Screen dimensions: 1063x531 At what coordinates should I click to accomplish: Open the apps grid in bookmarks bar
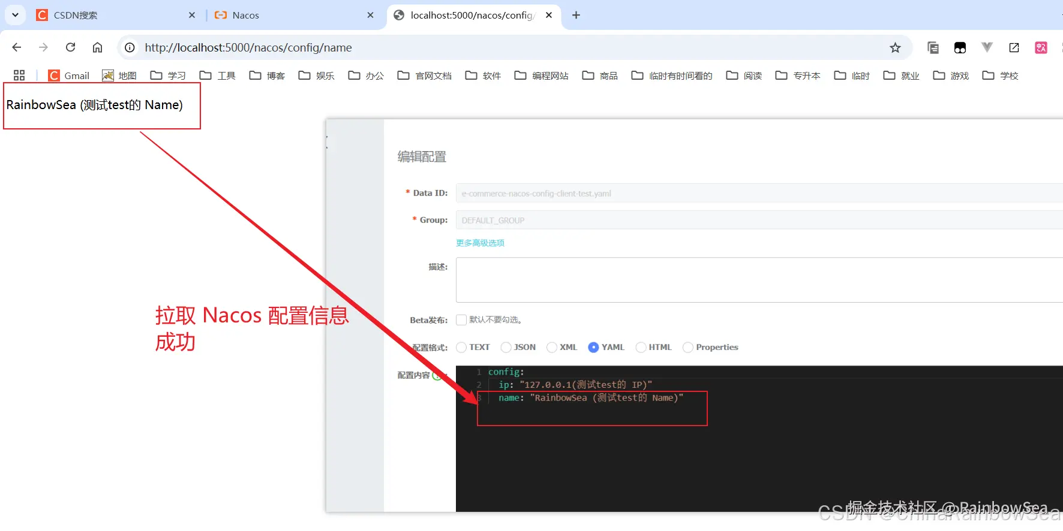19,76
